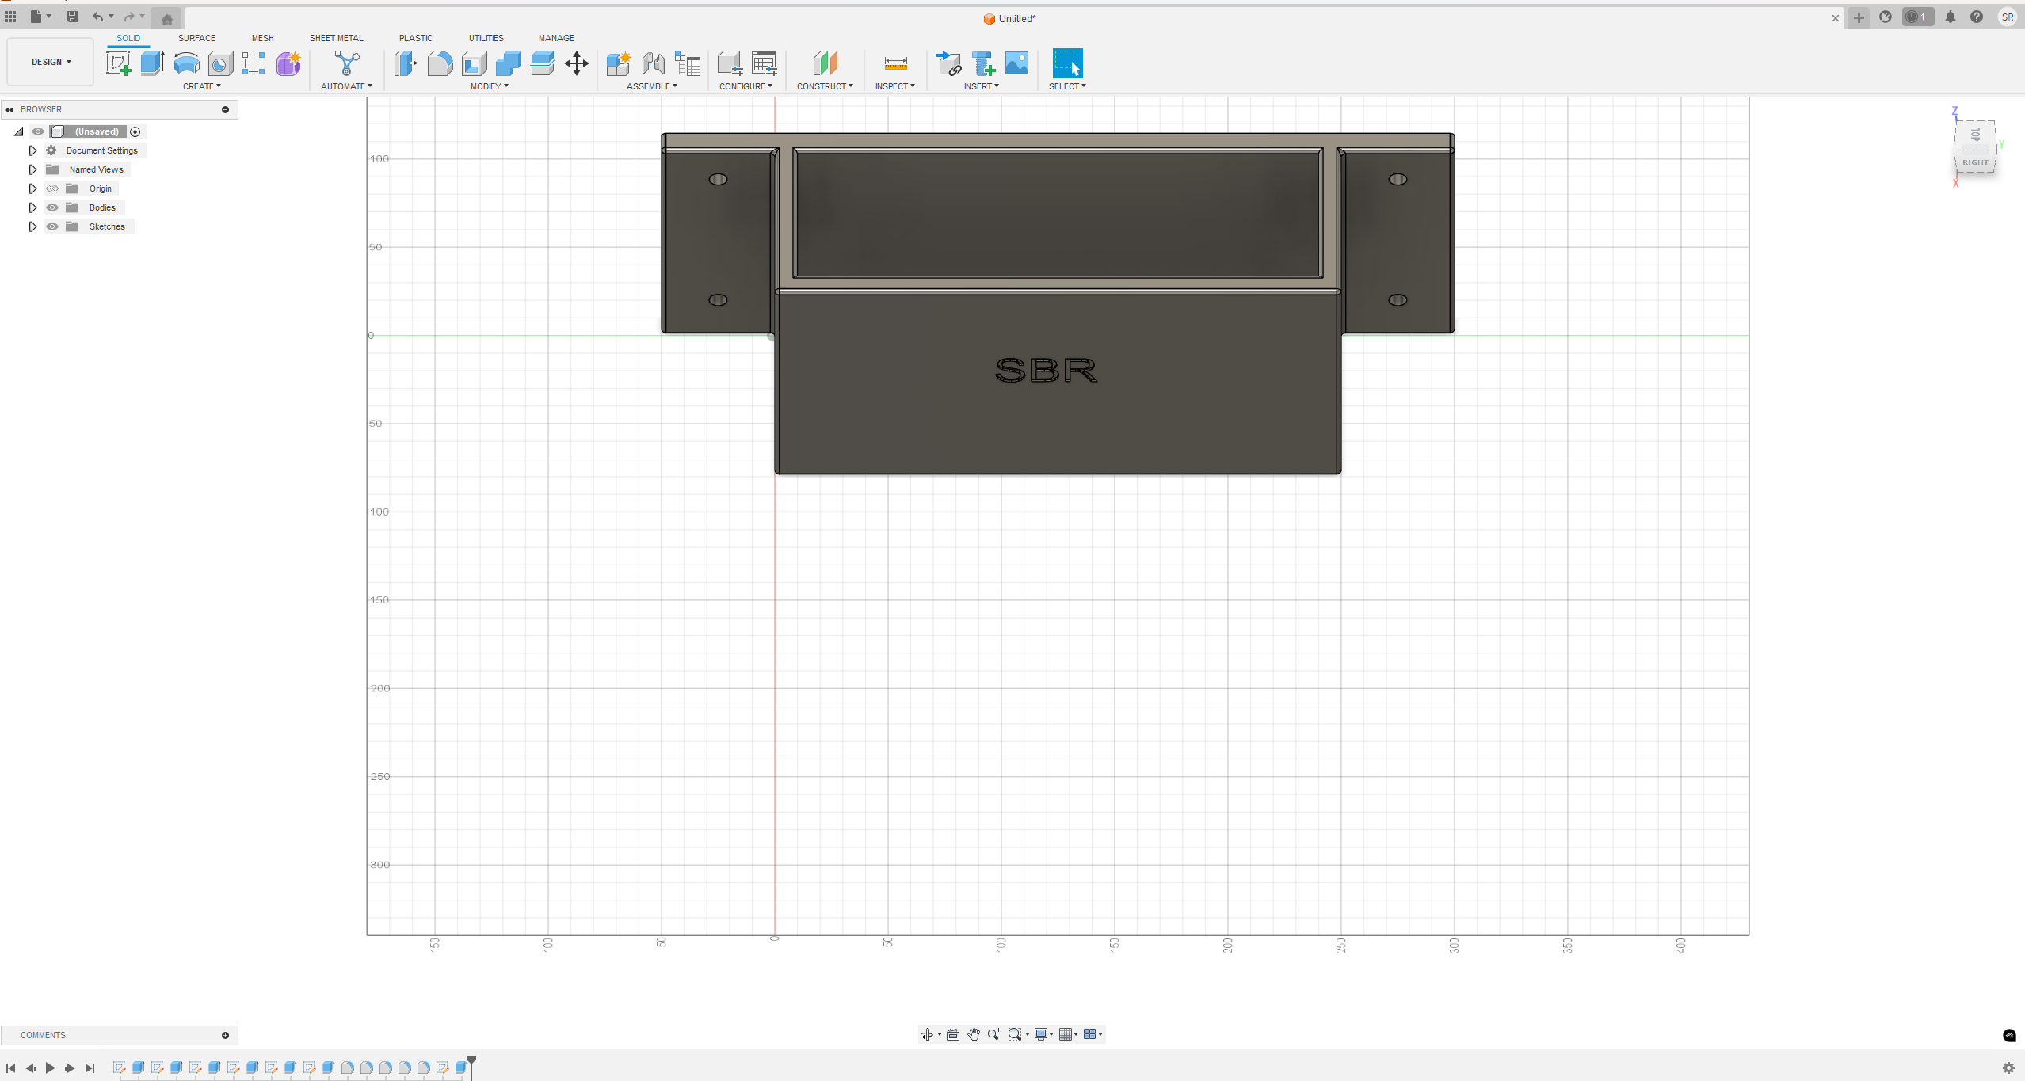
Task: Open the CONFIGURE menu
Action: pos(746,86)
